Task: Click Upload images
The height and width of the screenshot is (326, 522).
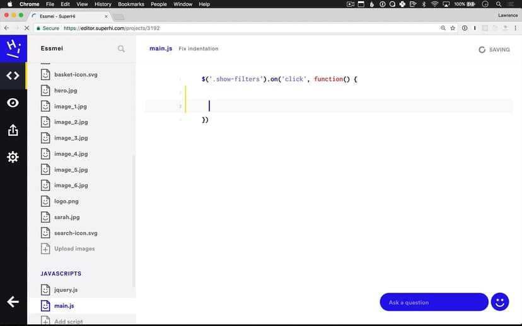Action: (x=74, y=249)
